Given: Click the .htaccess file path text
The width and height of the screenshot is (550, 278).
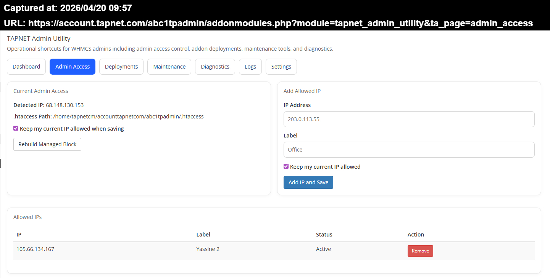Looking at the screenshot, I should tap(128, 117).
